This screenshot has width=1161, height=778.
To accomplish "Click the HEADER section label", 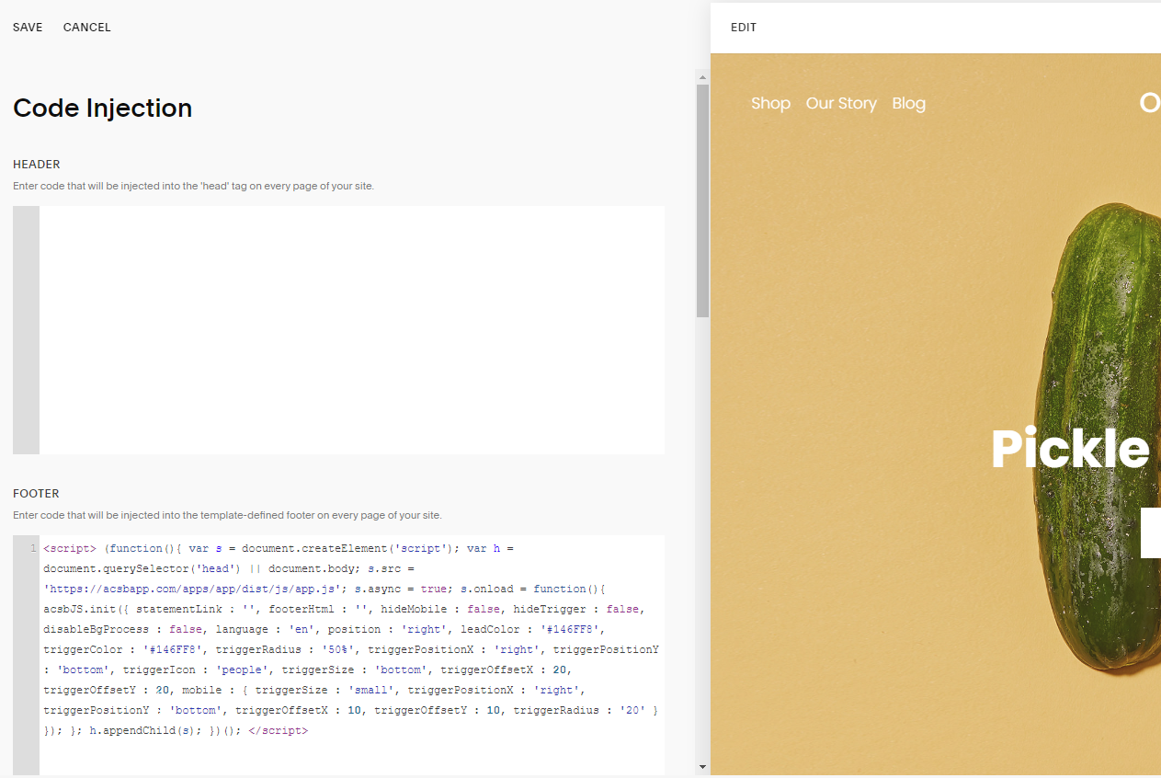I will click(36, 164).
